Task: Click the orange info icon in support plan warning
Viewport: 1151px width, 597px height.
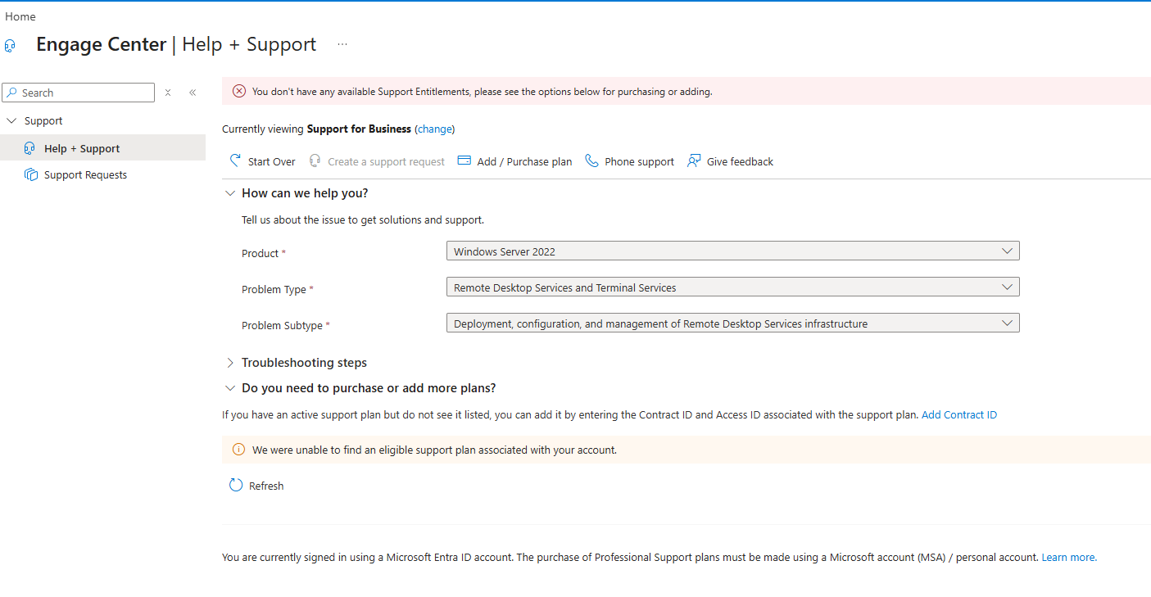Action: coord(239,450)
